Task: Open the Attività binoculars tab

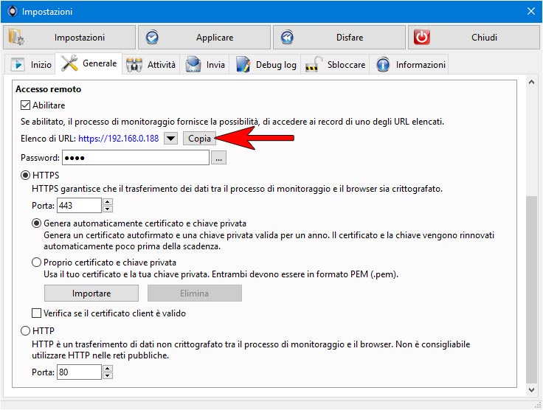Action: pos(151,64)
